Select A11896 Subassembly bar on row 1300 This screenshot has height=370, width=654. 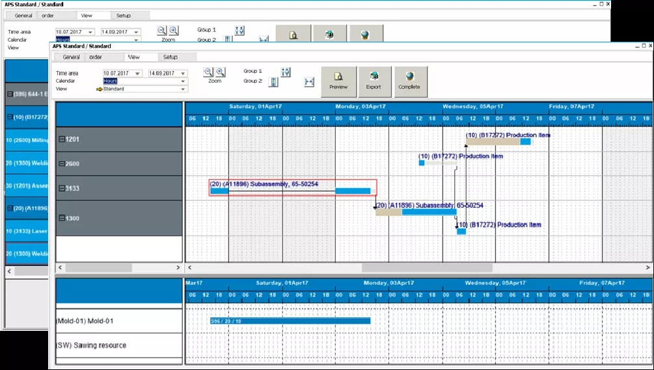(416, 212)
